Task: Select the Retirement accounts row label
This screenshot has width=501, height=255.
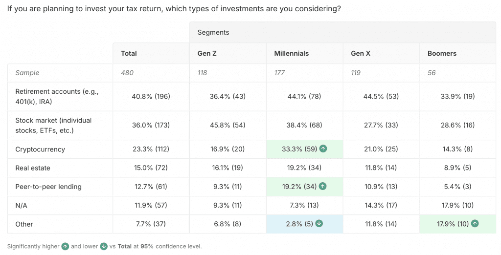Action: 57,96
